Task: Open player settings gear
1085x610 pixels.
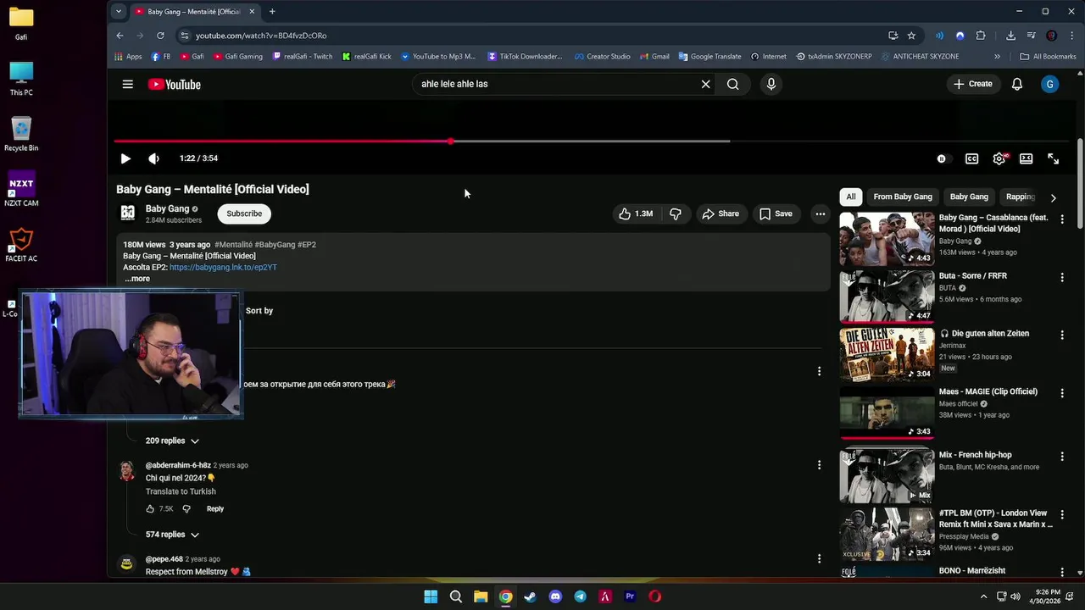Action: tap(999, 158)
